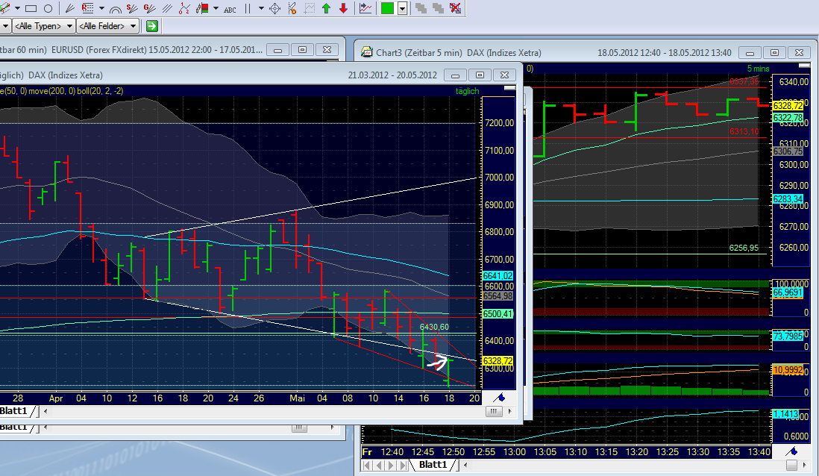This screenshot has height=476, width=819.
Task: Open the <Alle Typen> dropdown
Action: (43, 25)
